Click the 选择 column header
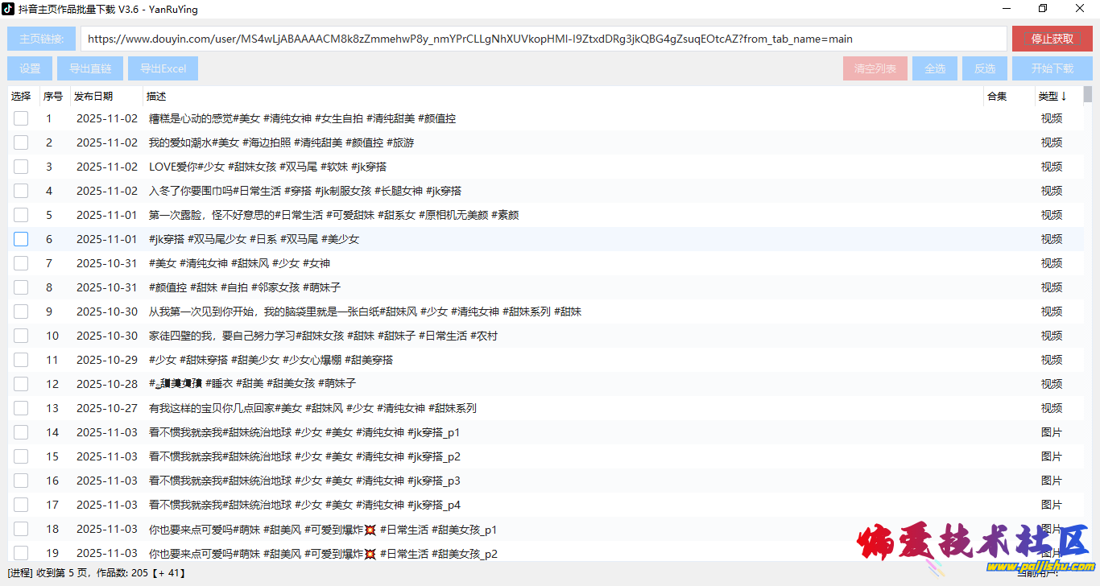 [21, 97]
